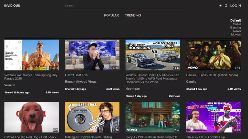Image resolution: width=248 pixels, height=139 pixels.
Task: Switch to the POPULAR tab
Action: tap(111, 15)
